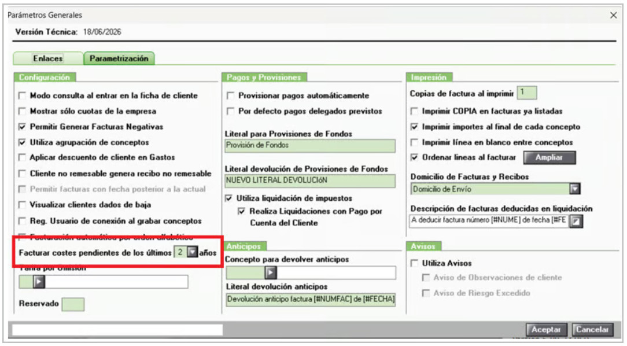This screenshot has width=627, height=346.
Task: Click the A deducir factura número text field
Action: point(489,221)
